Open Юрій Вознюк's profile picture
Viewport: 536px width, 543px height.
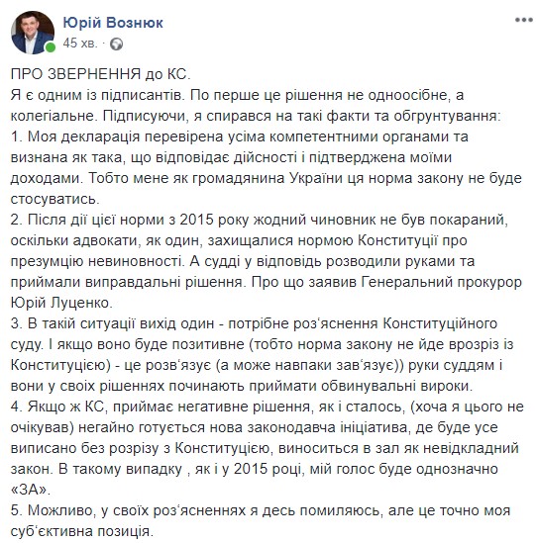33,33
